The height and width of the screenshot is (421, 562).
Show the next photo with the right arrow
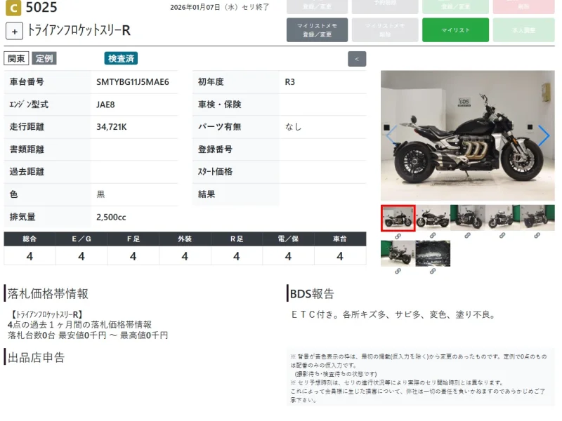[x=543, y=135]
